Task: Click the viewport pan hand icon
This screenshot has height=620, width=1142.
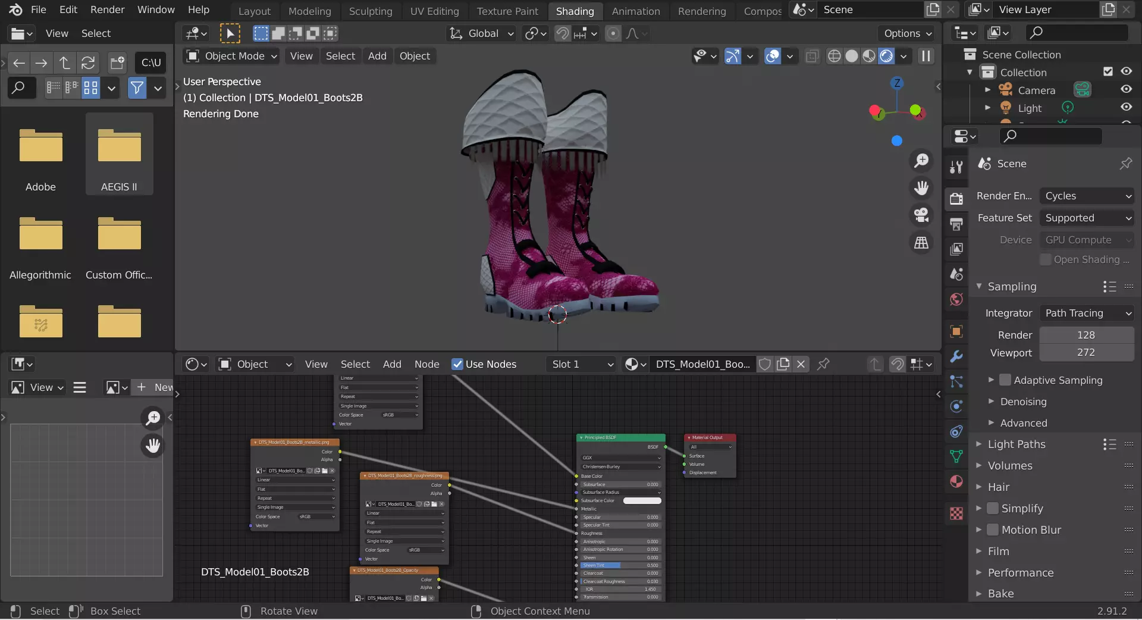Action: click(x=921, y=188)
